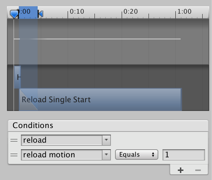Click the blue transition end marker arrow
This screenshot has width=212, height=180.
[x=40, y=14]
